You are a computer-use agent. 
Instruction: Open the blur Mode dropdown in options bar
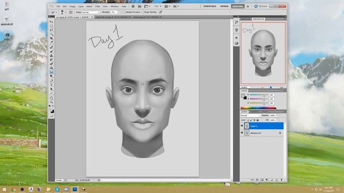91,12
